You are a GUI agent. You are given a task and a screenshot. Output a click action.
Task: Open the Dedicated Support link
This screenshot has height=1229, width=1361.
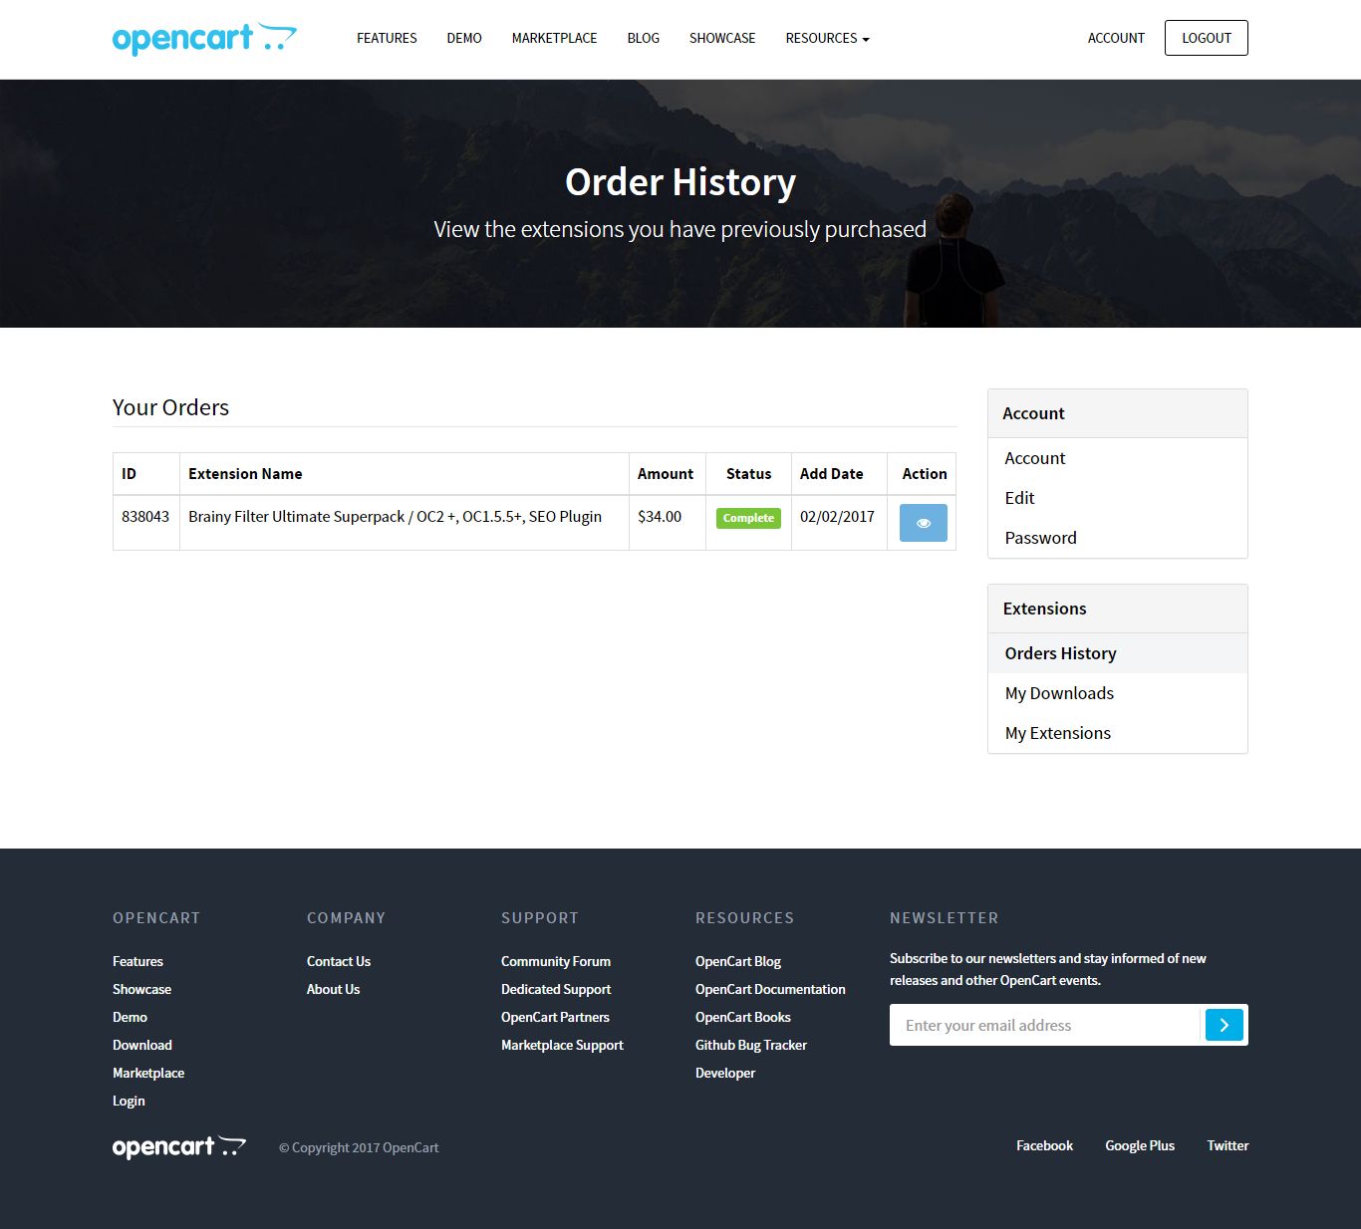coord(556,989)
